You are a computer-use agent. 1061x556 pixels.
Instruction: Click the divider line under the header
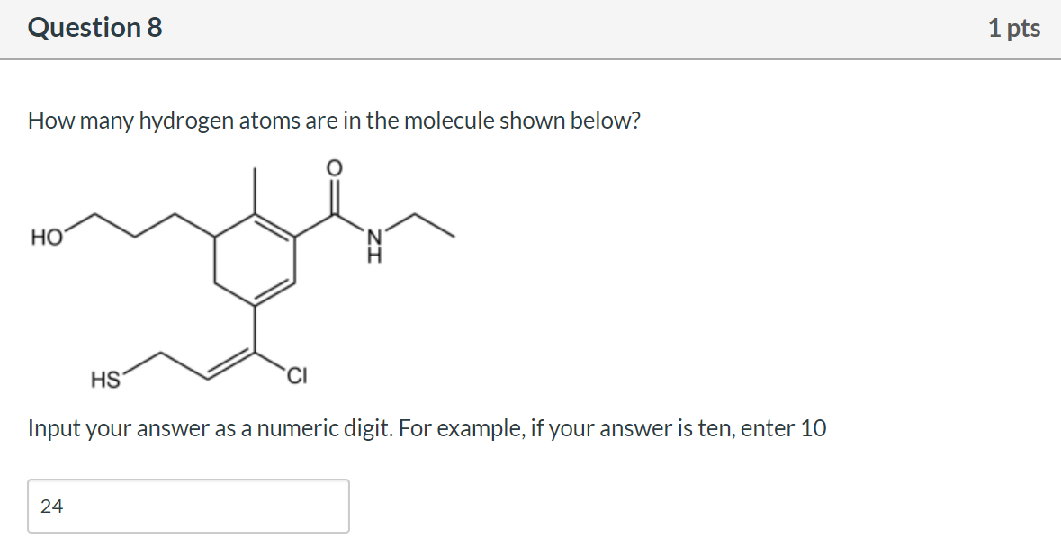click(x=530, y=58)
